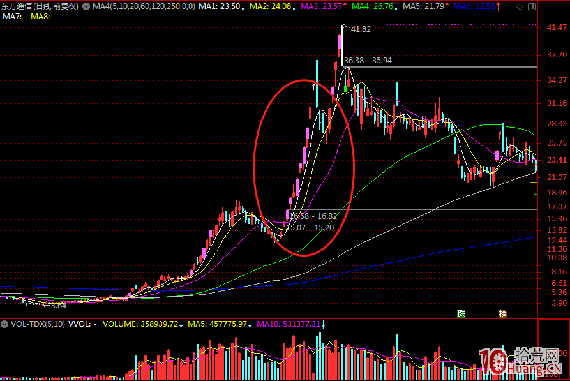Click the VVOL: - label

pyautogui.click(x=82, y=324)
